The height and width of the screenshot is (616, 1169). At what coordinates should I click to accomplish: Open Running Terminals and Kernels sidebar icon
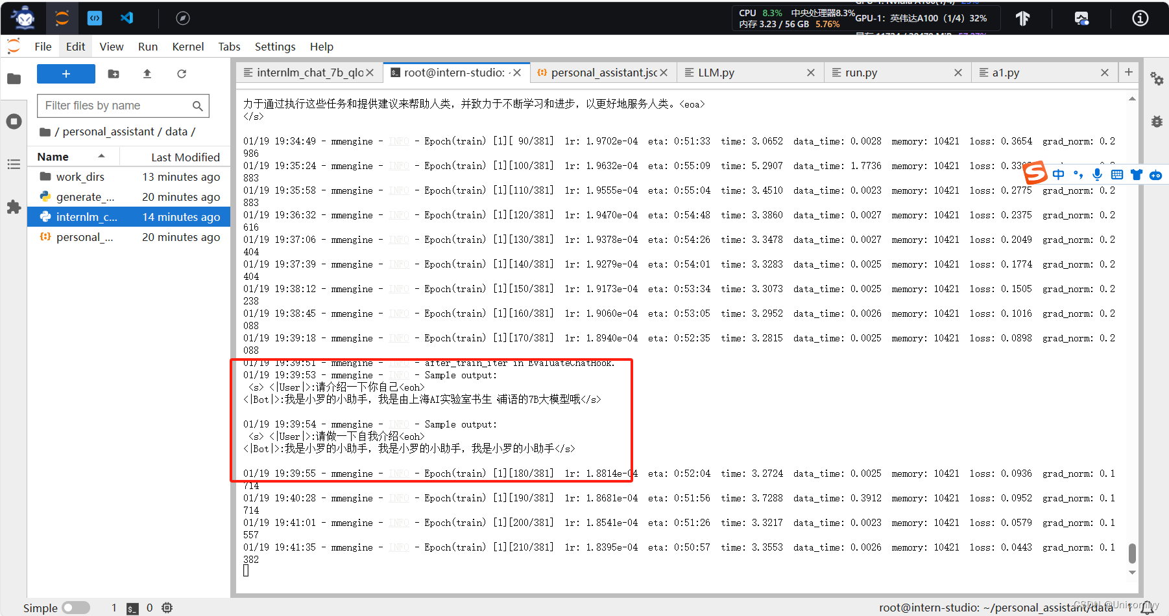[14, 121]
